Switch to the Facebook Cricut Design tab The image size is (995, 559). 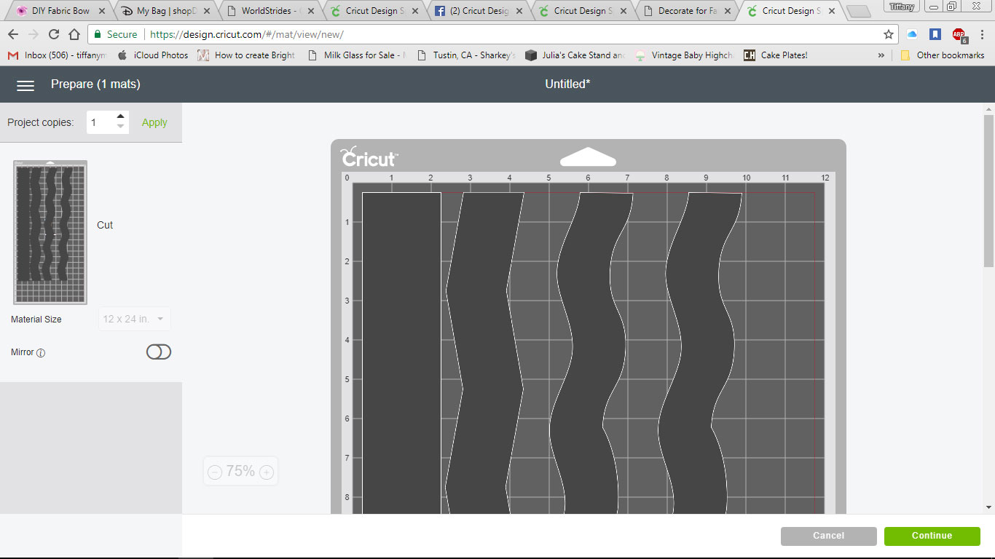point(479,11)
